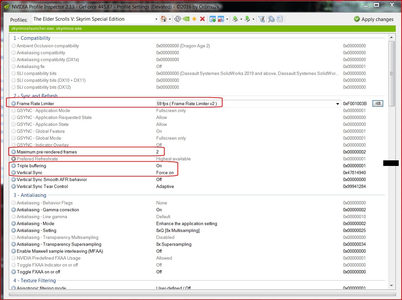The height and width of the screenshot is (300, 402).
Task: Scan for unknown settings magnifier icon
Action: [271, 19]
